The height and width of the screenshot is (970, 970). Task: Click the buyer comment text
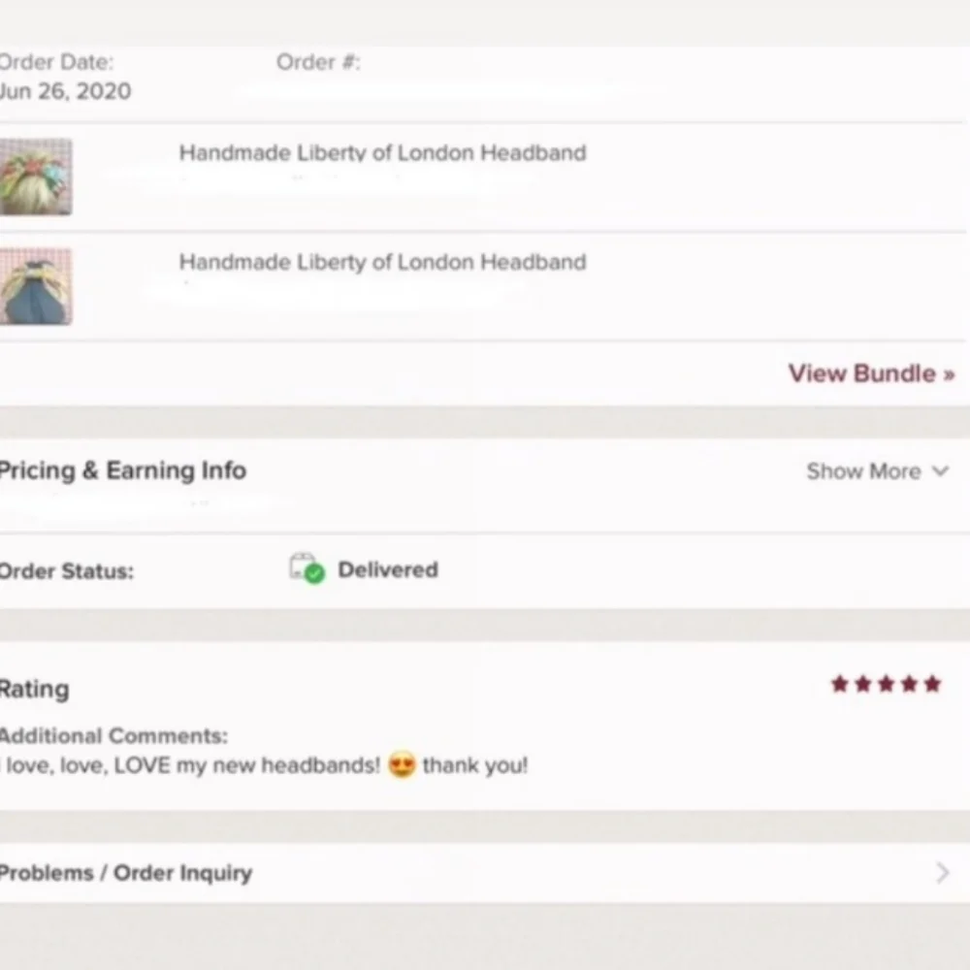[265, 765]
